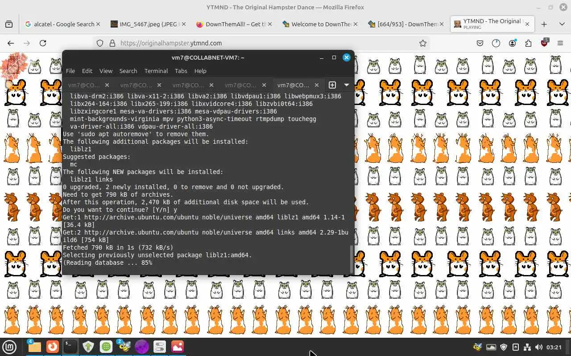This screenshot has width=571, height=356.
Task: Open the volume control in the system tray
Action: click(x=539, y=347)
